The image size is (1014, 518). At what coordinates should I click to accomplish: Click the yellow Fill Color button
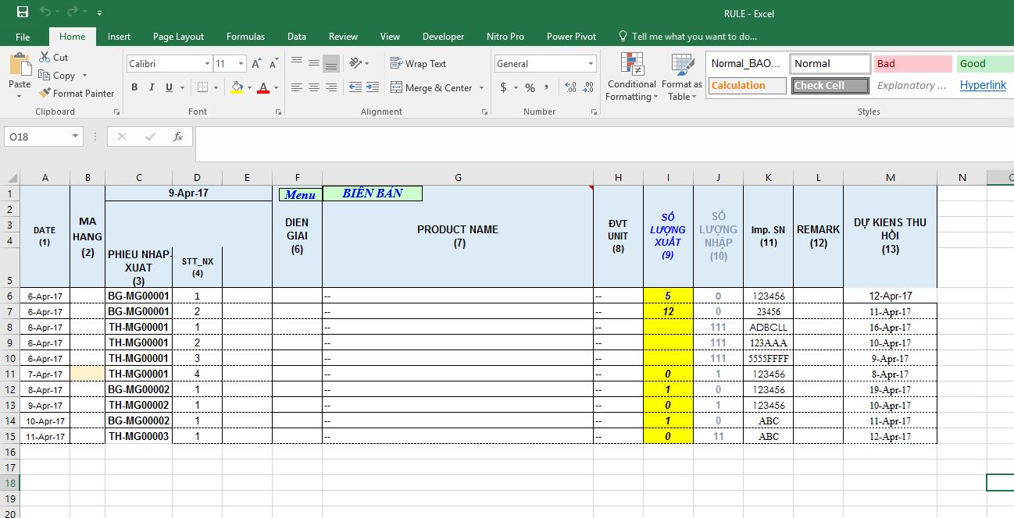point(237,88)
